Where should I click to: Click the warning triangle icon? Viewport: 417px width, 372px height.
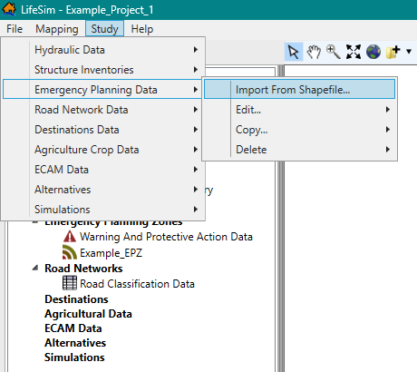70,237
